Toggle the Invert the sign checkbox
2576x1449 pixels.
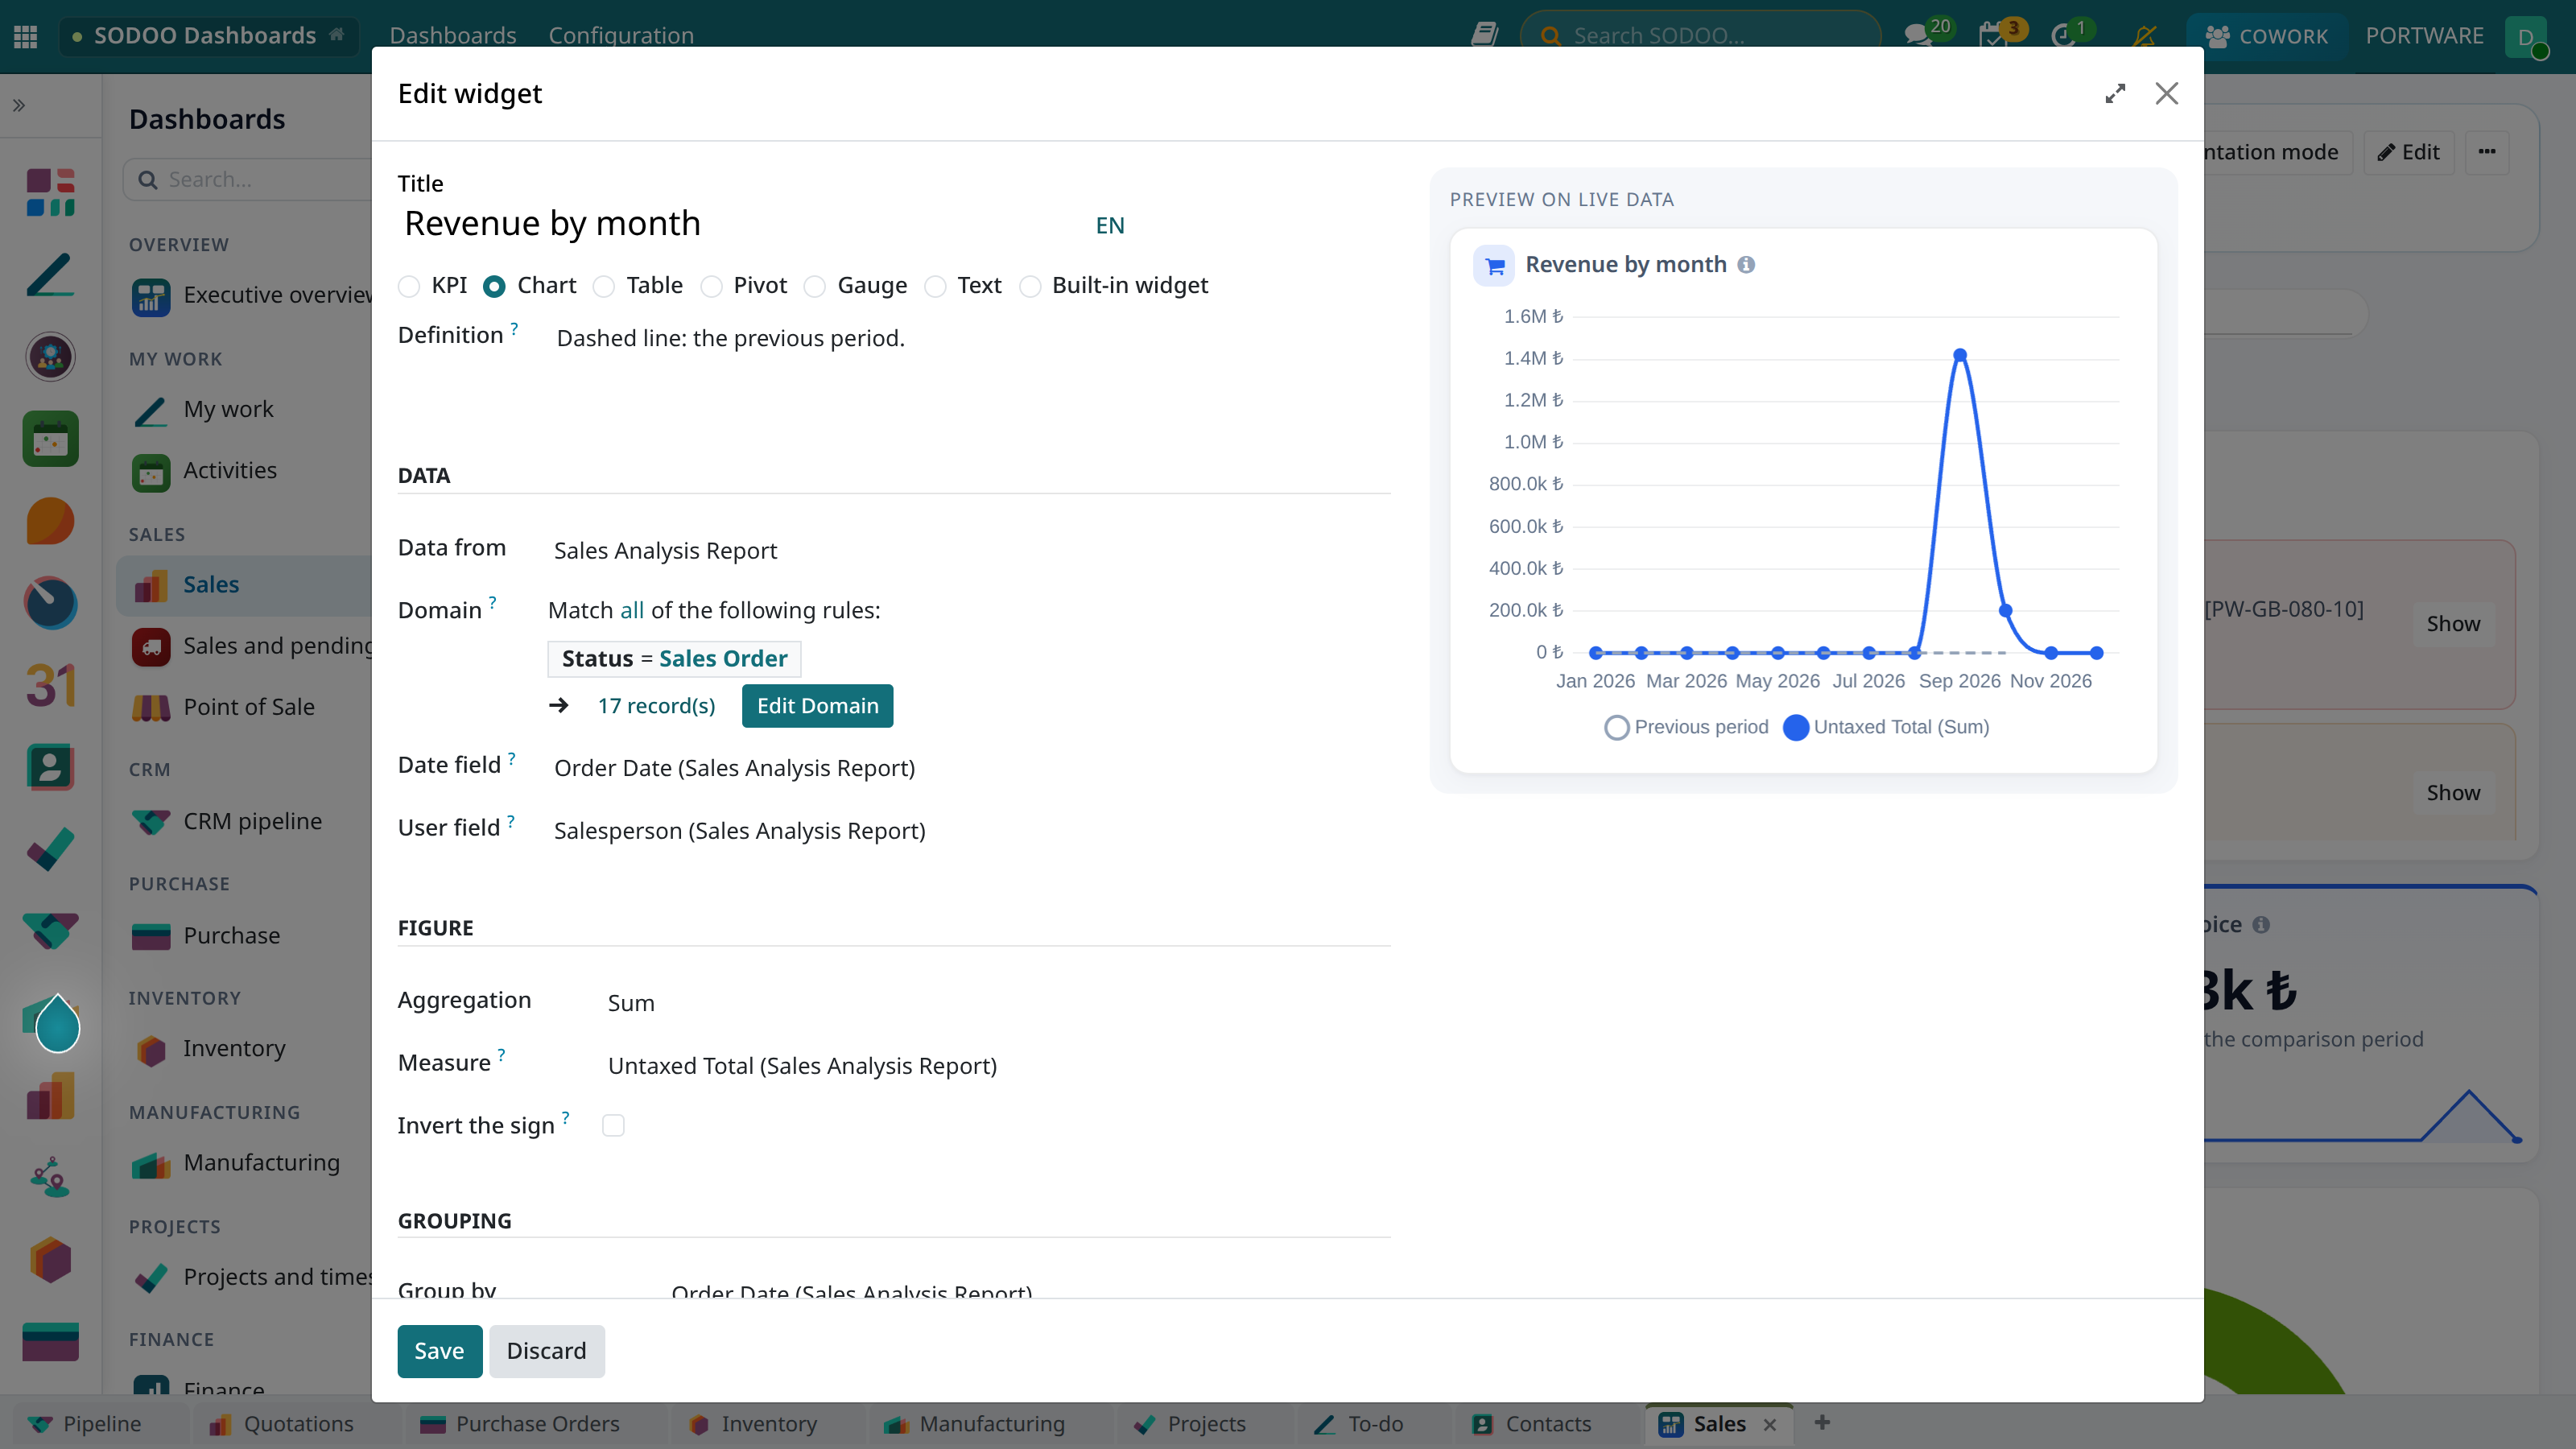coord(613,1125)
